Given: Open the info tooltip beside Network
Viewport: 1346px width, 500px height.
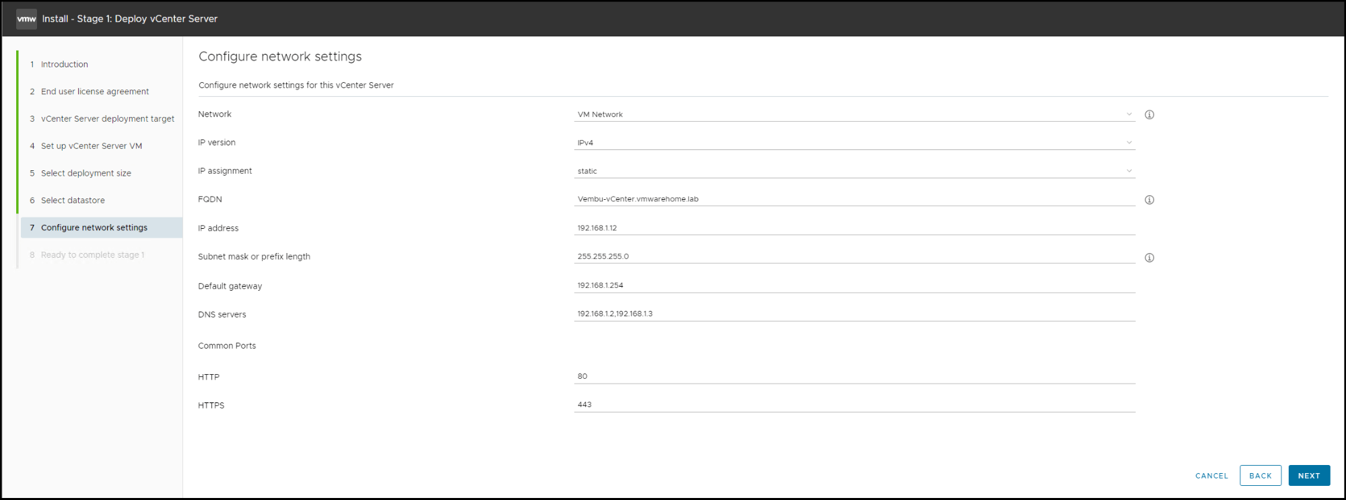Looking at the screenshot, I should (x=1149, y=114).
